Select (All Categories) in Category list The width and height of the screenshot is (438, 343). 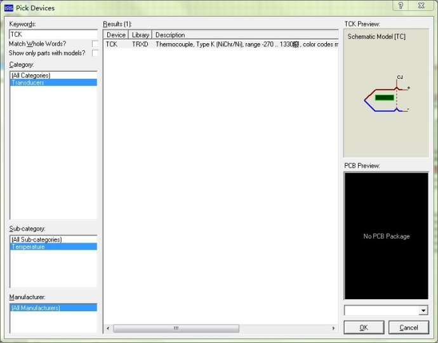pyautogui.click(x=53, y=75)
